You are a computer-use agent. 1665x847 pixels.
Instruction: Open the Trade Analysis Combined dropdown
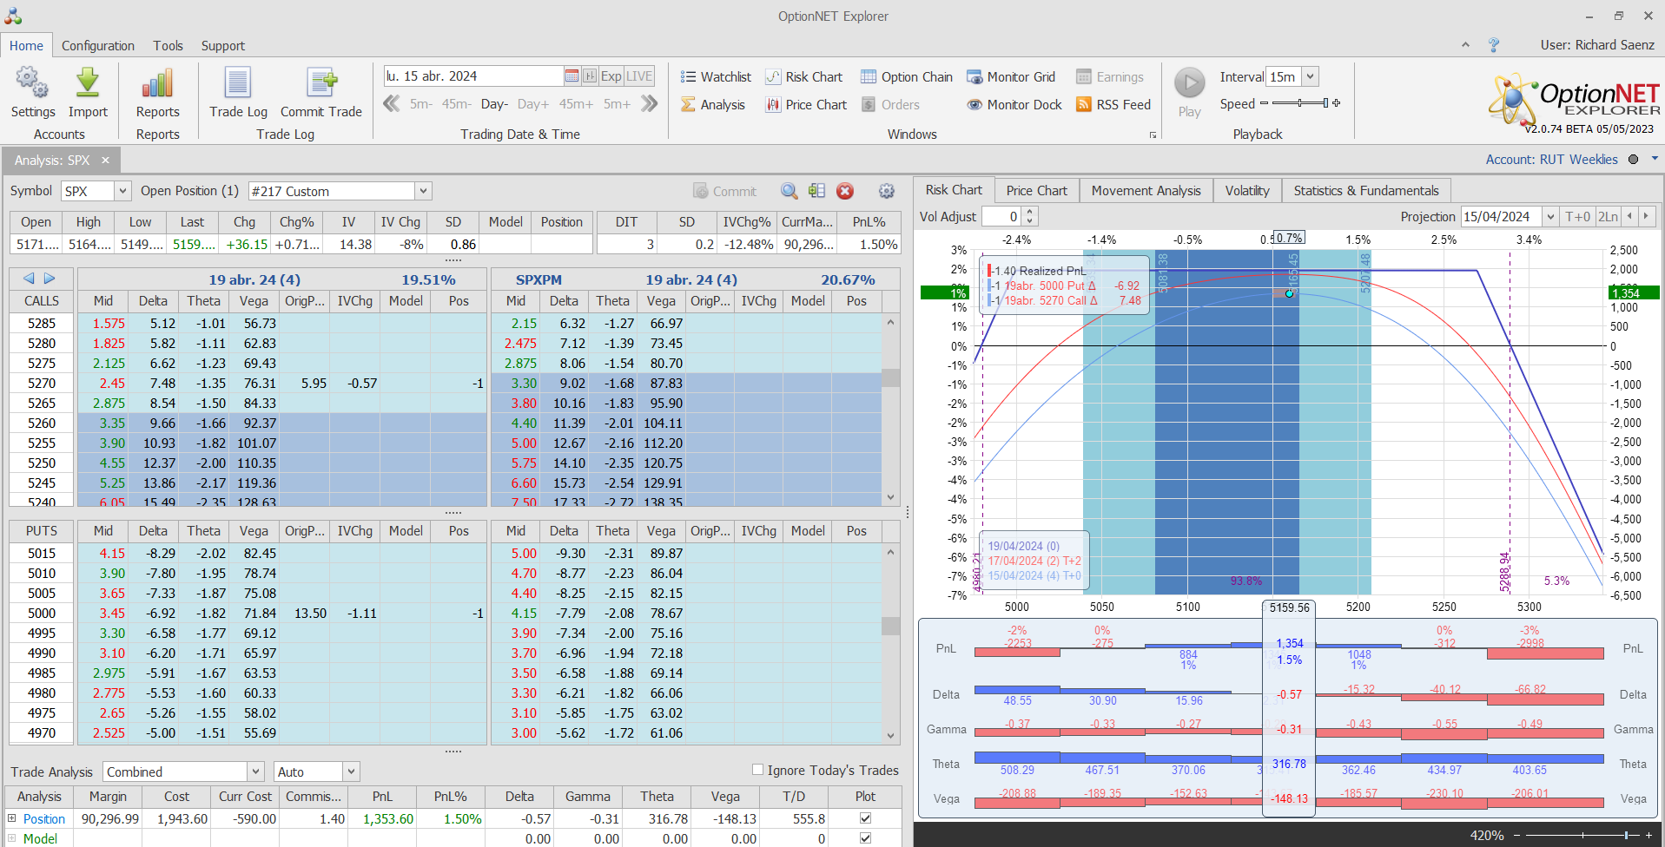255,771
